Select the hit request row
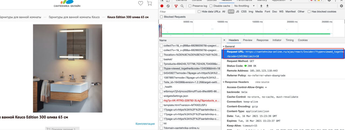Image resolution: width=345 pixels, height=130 pixels. 190,123
